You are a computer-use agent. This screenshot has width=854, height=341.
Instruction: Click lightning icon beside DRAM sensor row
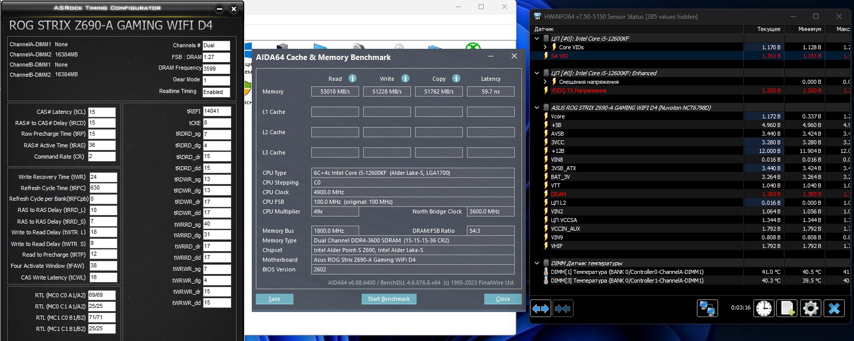tap(546, 194)
